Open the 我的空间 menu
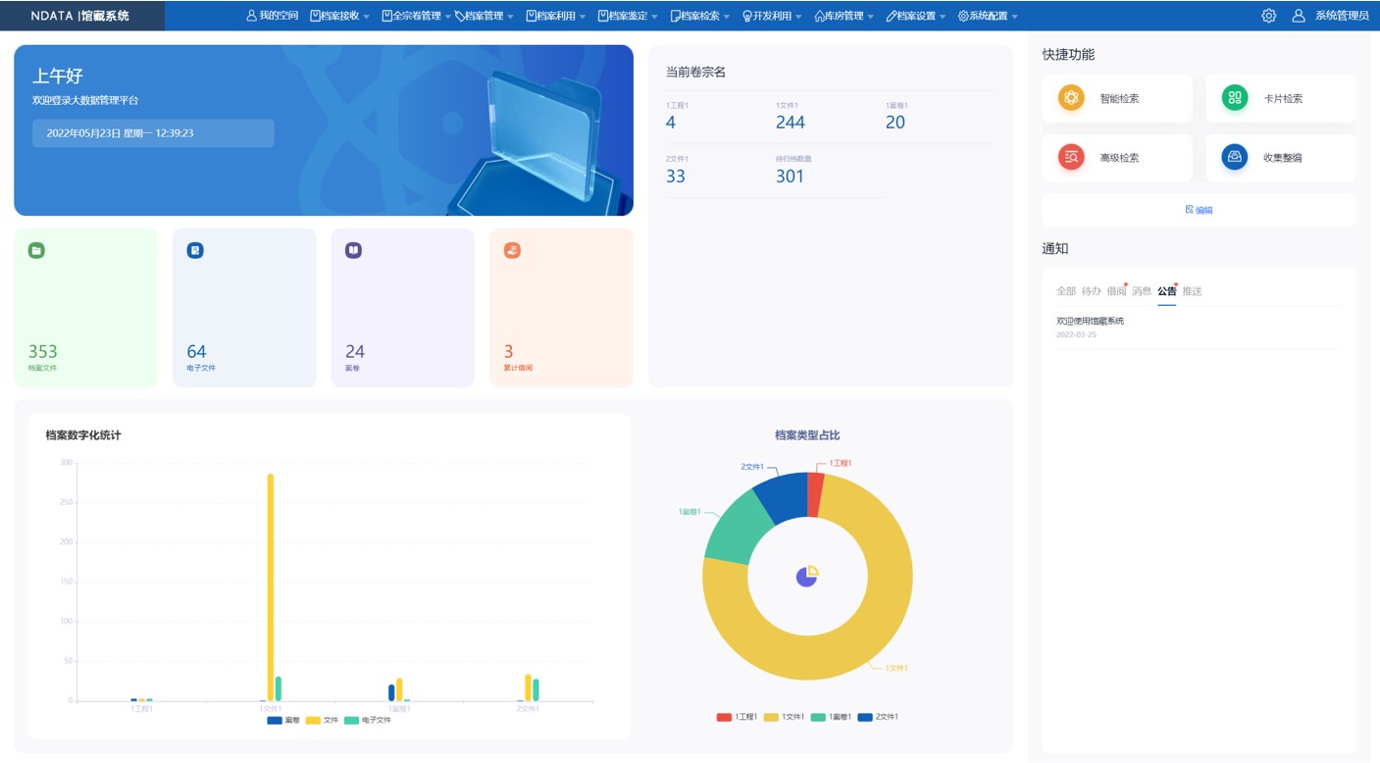The image size is (1380, 763). click(272, 16)
